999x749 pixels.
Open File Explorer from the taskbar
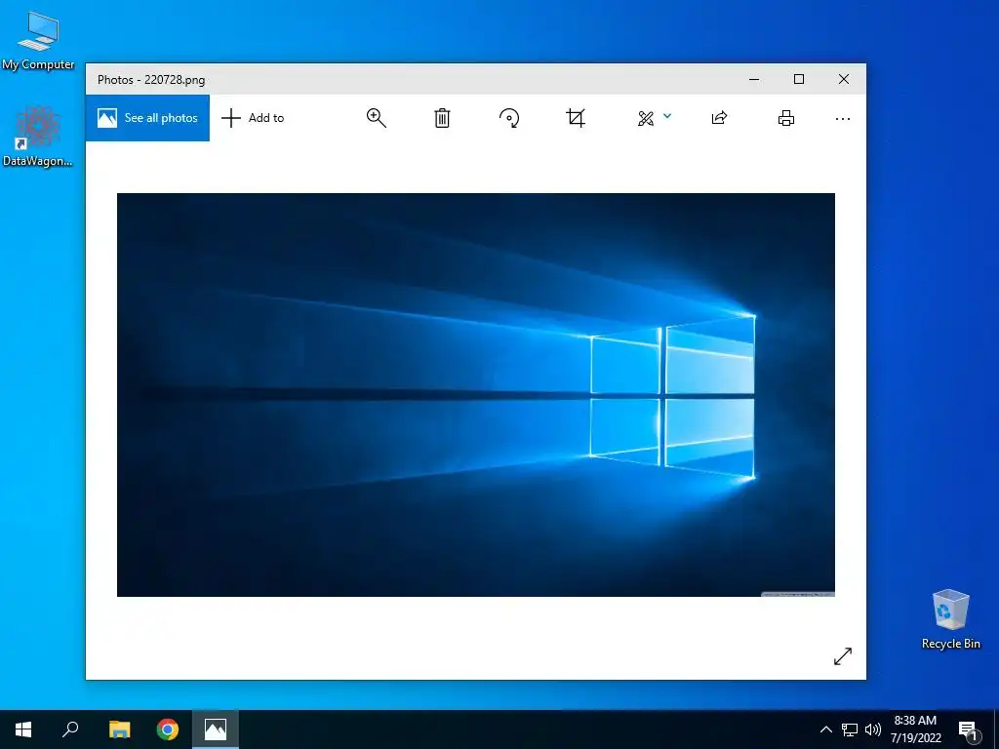click(119, 729)
